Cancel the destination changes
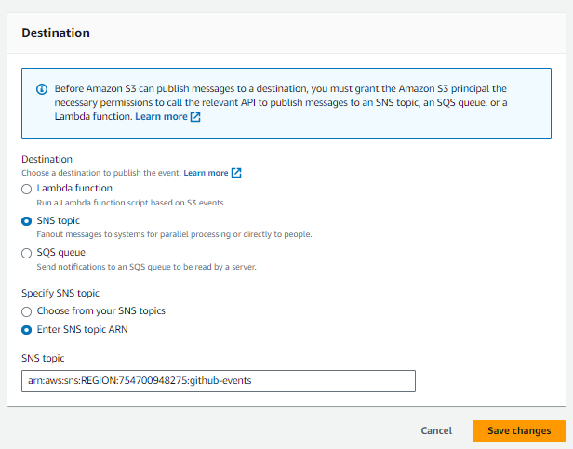Screen dimensions: 573x449 click(436, 430)
